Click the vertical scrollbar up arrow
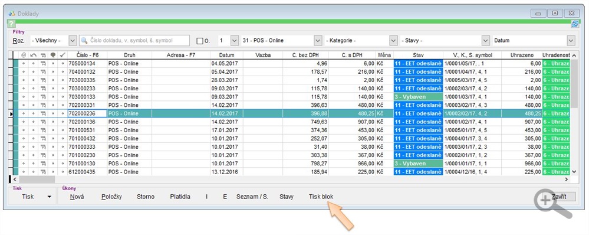 tap(574, 55)
